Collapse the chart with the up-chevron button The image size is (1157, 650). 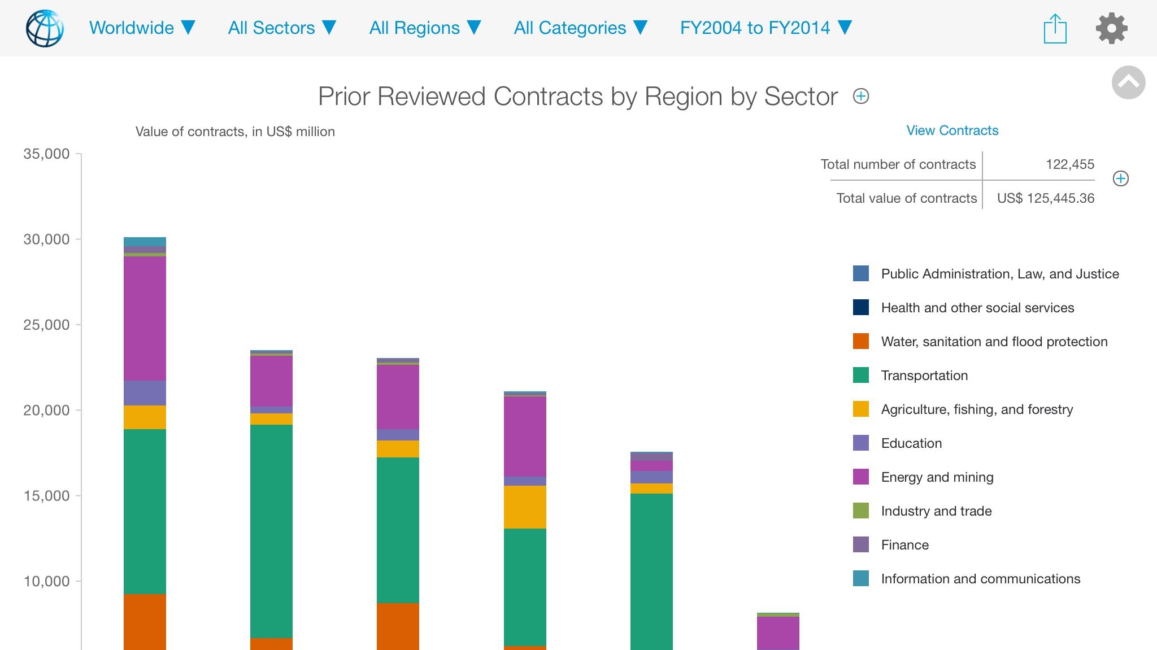pyautogui.click(x=1128, y=82)
